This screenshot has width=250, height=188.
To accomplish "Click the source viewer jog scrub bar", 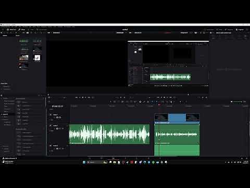I will [x=87, y=95].
